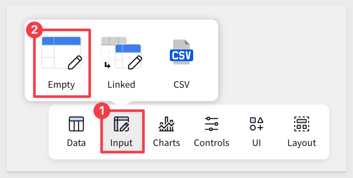This screenshot has width=353, height=178.
Task: Click the Layout dashed grid icon
Action: click(302, 124)
